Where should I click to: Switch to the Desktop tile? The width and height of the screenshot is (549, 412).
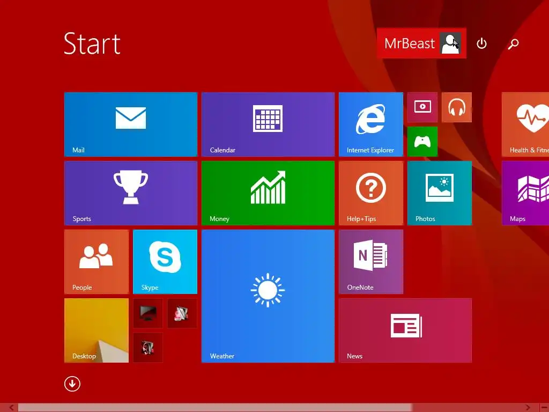pos(97,330)
